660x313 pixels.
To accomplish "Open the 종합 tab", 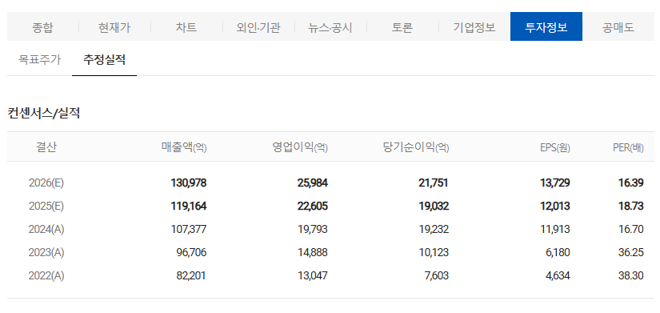I will 43,28.
